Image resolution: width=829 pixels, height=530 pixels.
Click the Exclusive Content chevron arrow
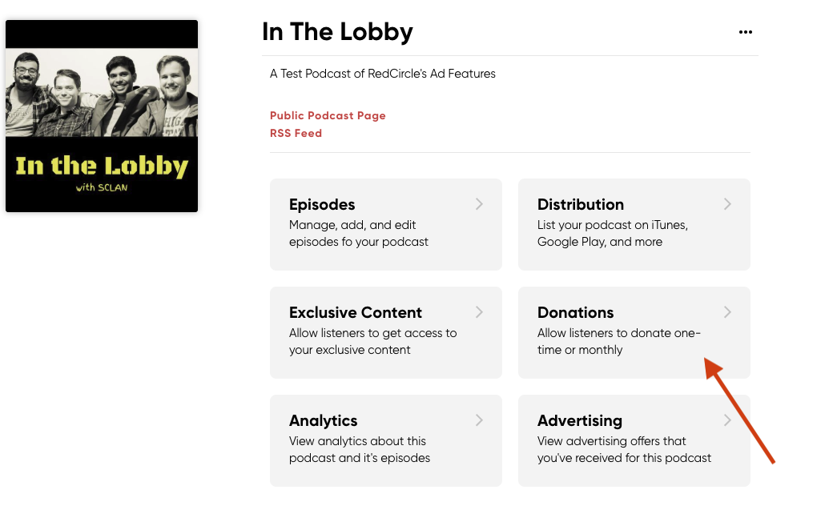tap(479, 312)
